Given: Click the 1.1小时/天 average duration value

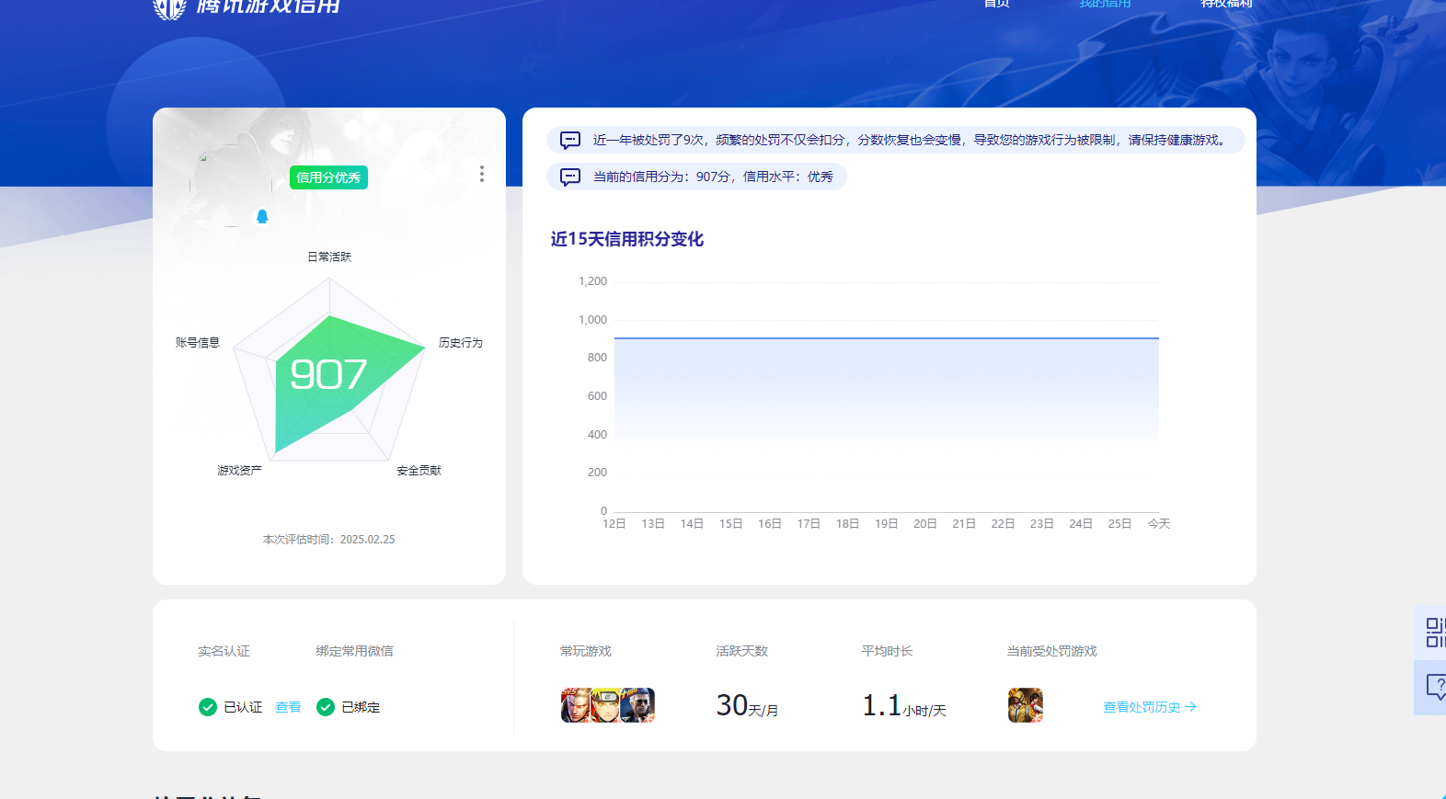Looking at the screenshot, I should 904,705.
